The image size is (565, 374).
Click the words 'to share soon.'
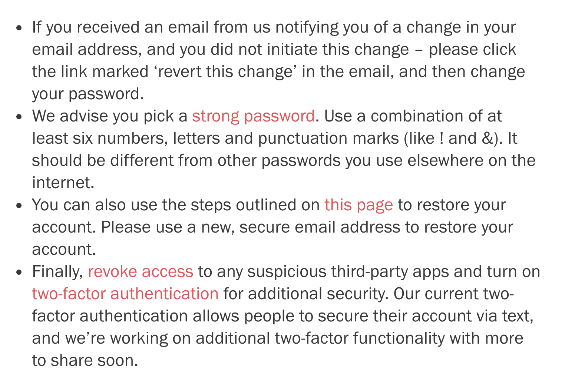click(x=85, y=361)
